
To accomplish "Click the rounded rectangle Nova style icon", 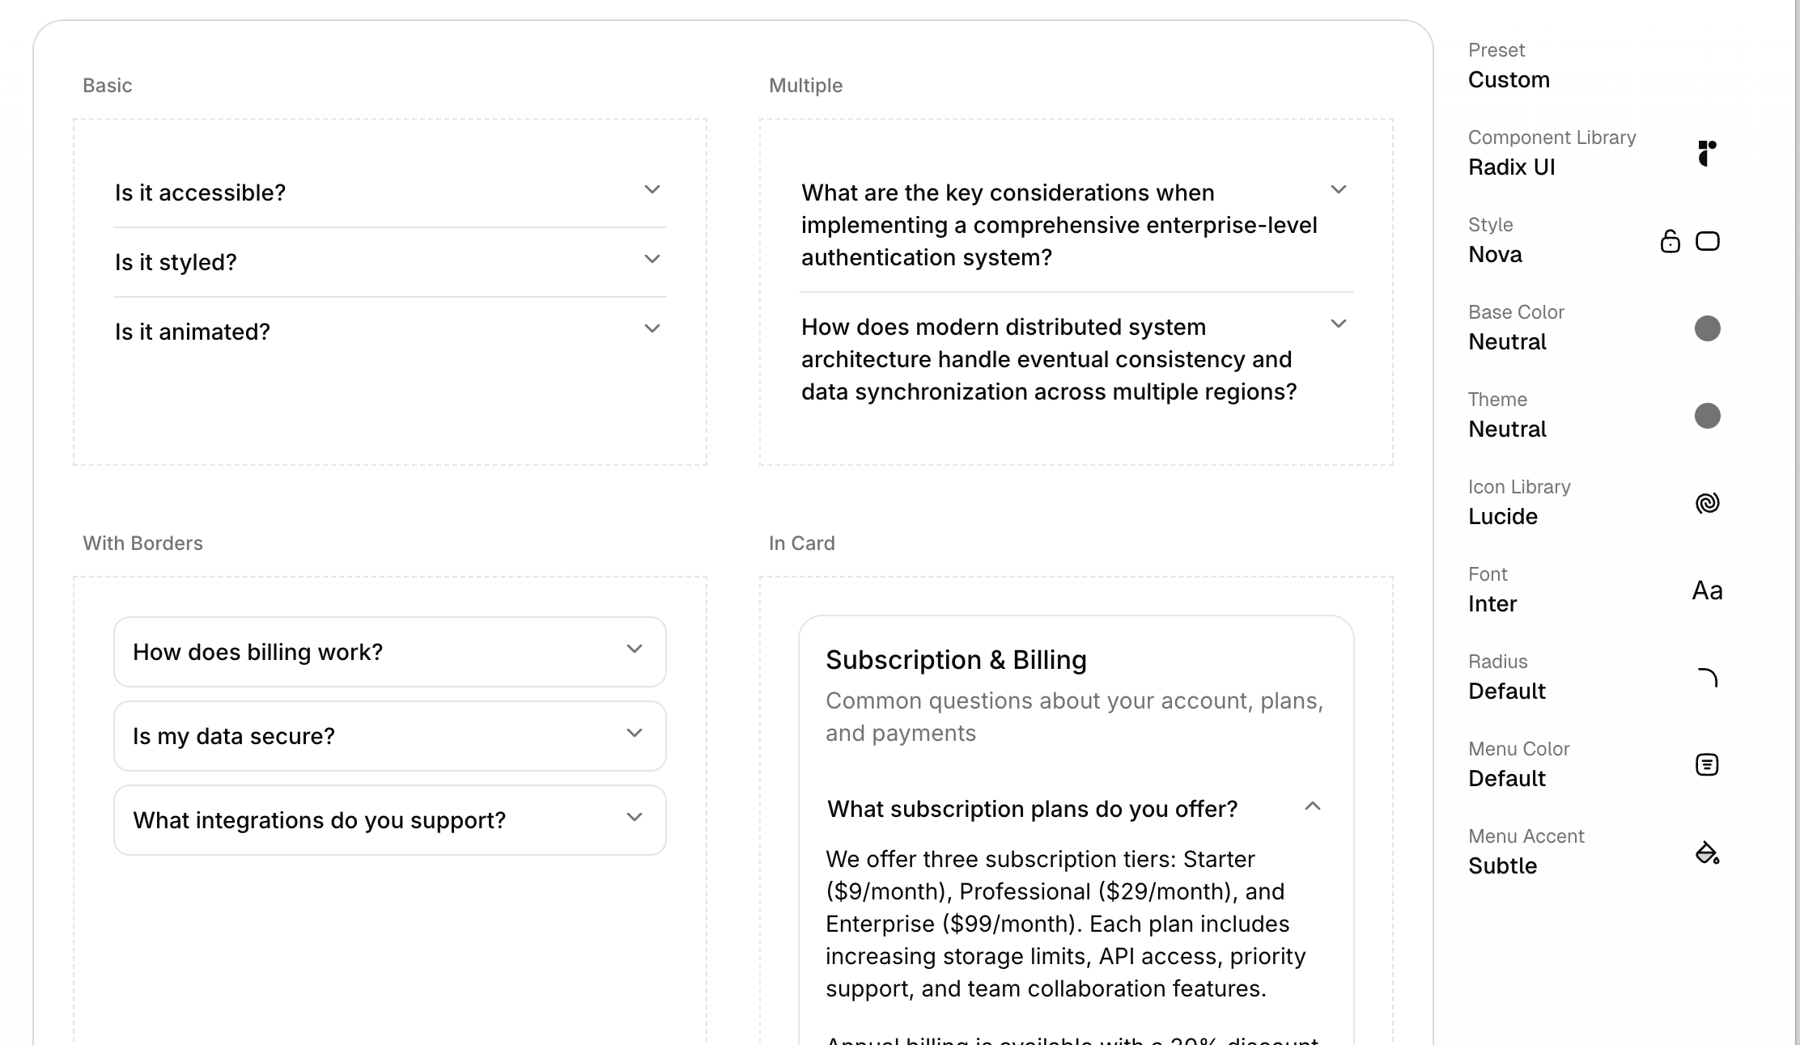I will [x=1707, y=241].
